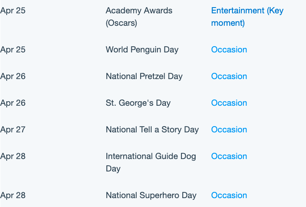Open Occasion link for National Superhero Day
Viewport: 306px width, 207px height.
229,195
